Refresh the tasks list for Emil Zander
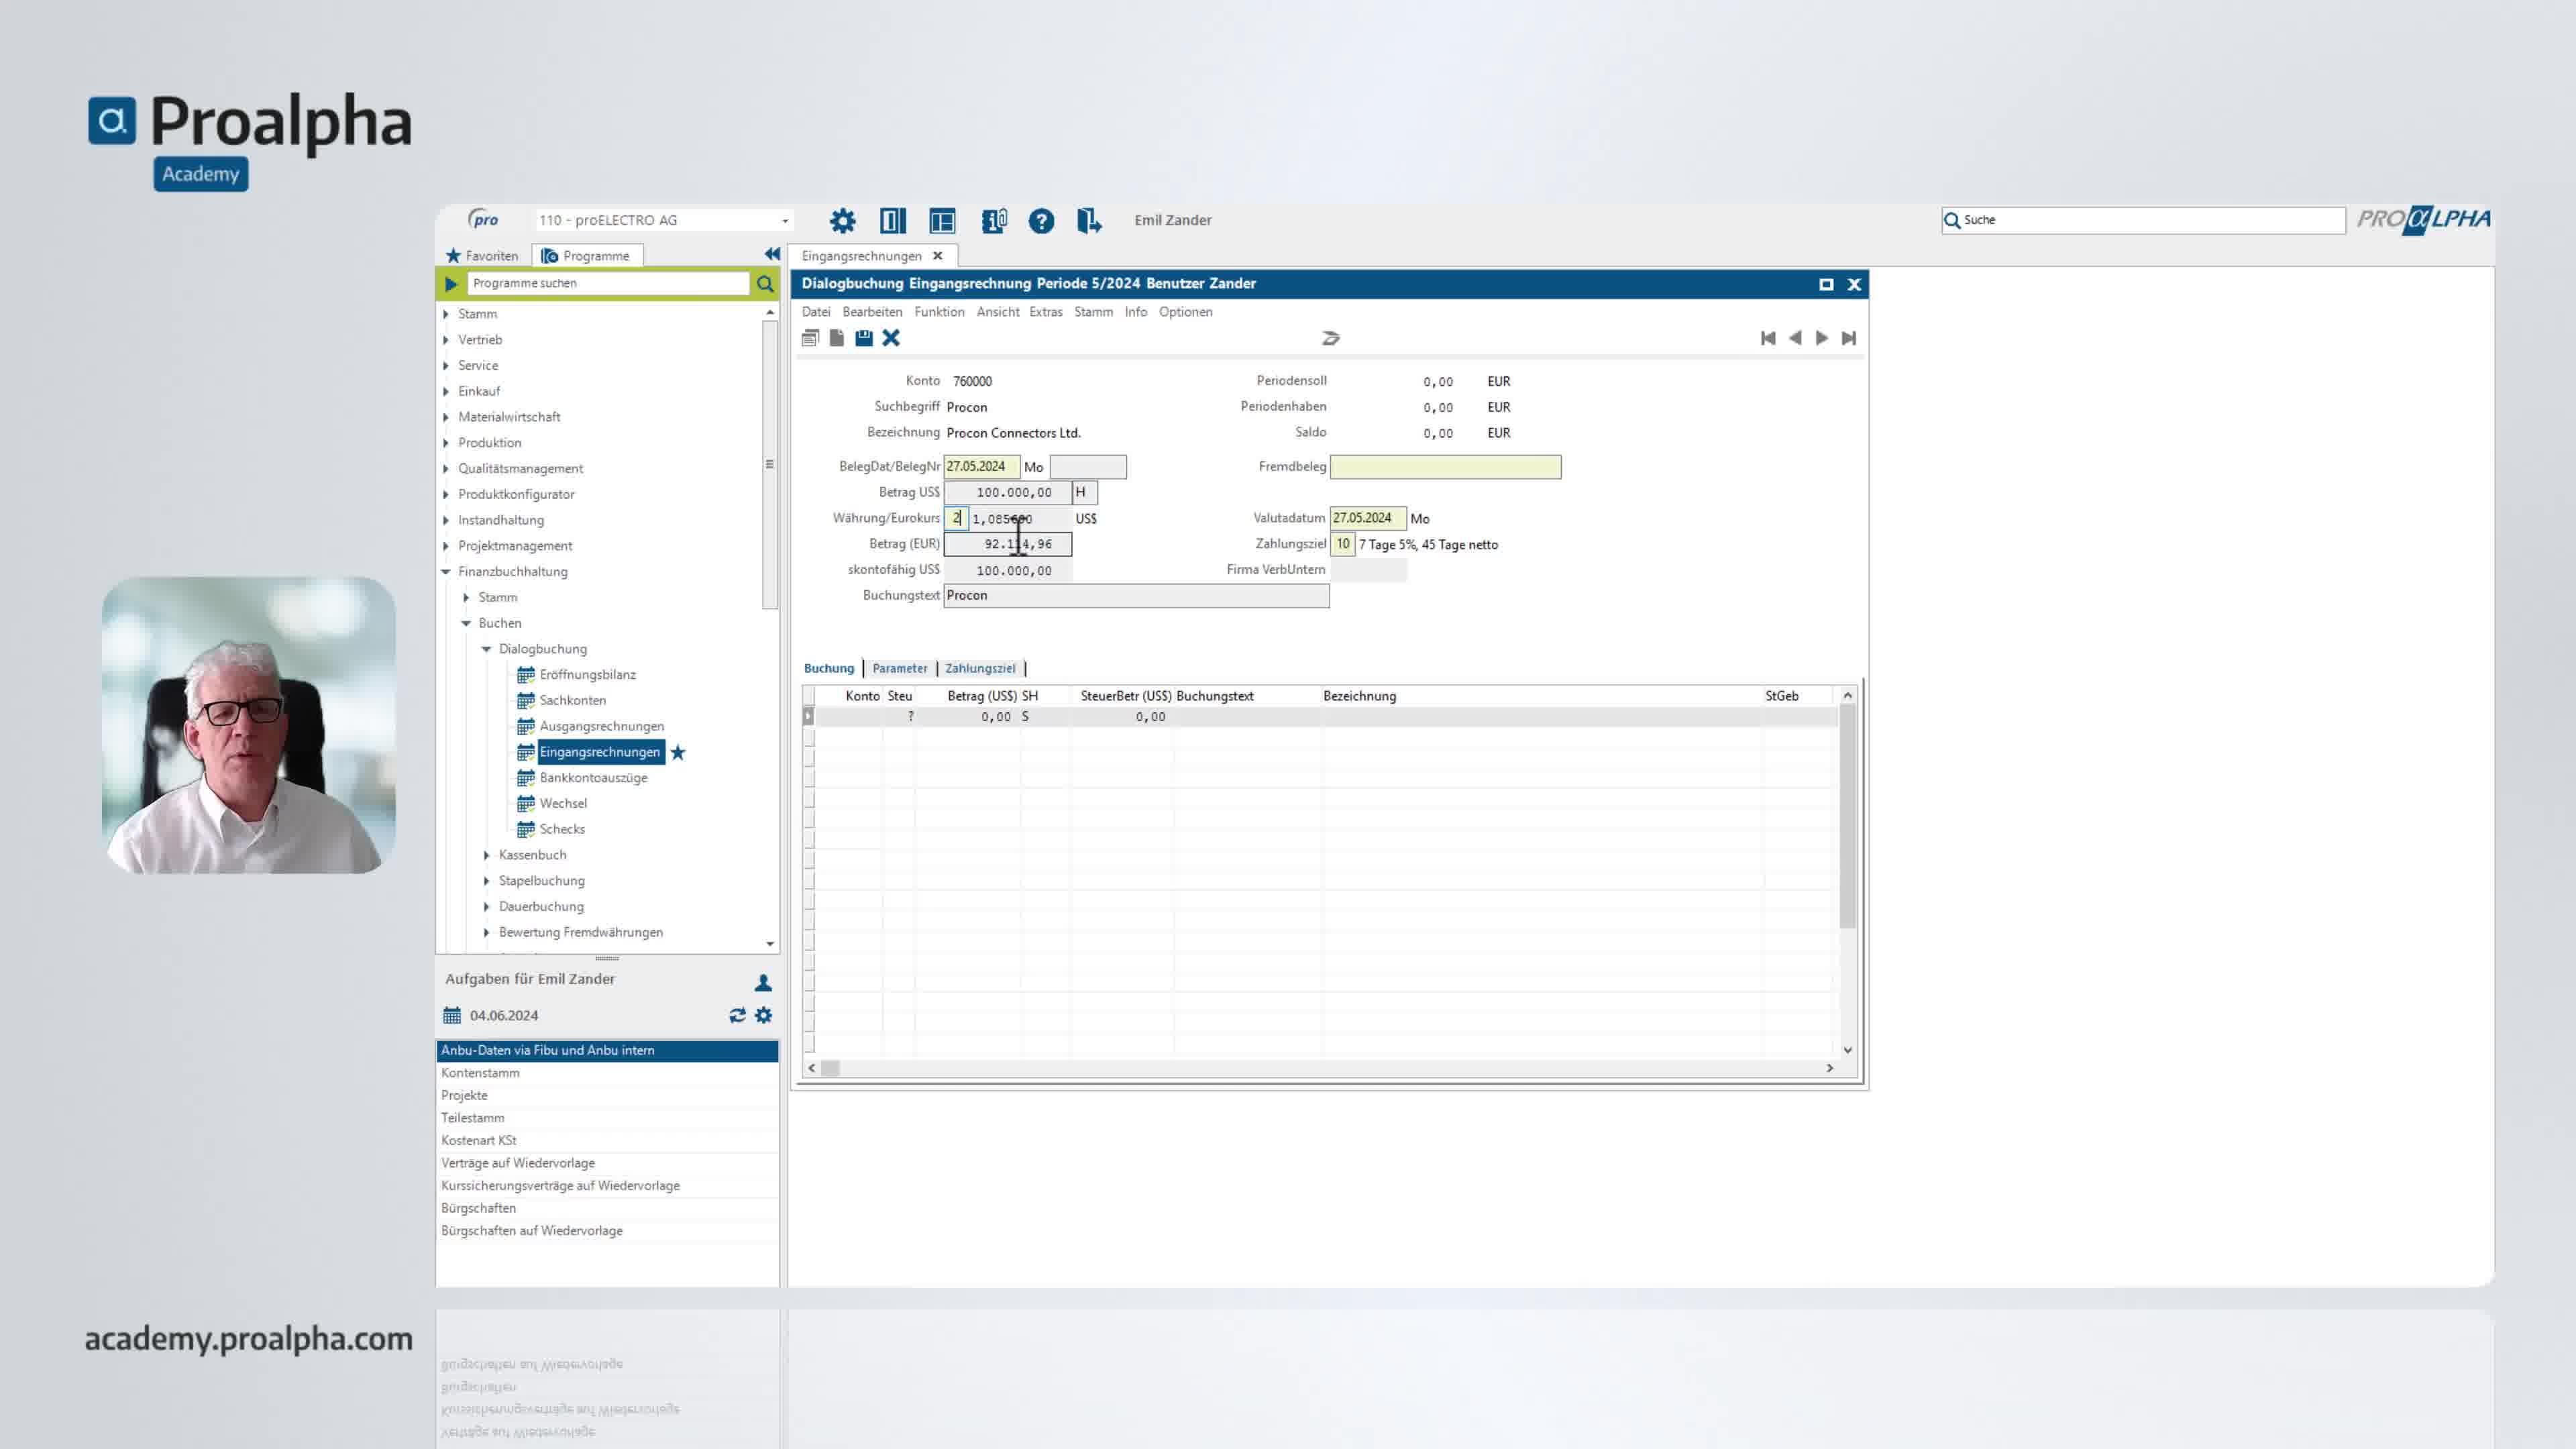 737,1015
